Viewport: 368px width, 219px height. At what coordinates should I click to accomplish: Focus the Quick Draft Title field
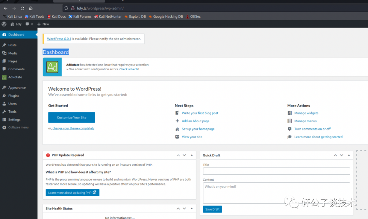click(x=276, y=171)
